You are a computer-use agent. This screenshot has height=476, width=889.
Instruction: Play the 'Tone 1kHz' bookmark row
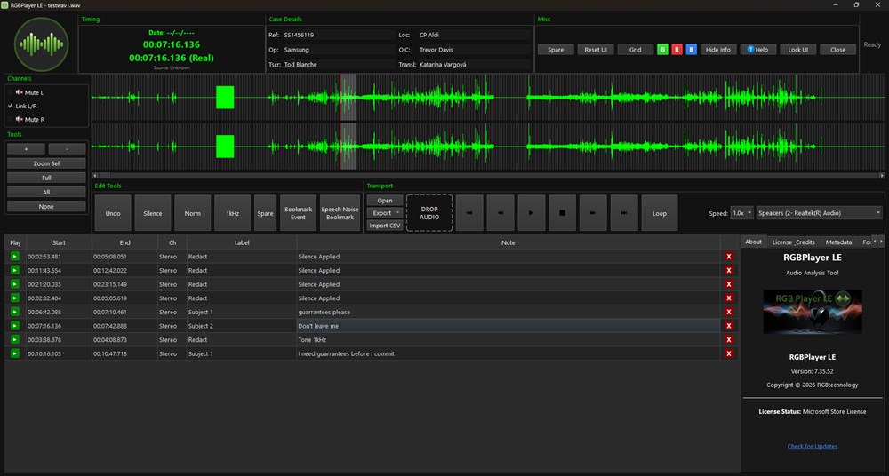point(15,339)
